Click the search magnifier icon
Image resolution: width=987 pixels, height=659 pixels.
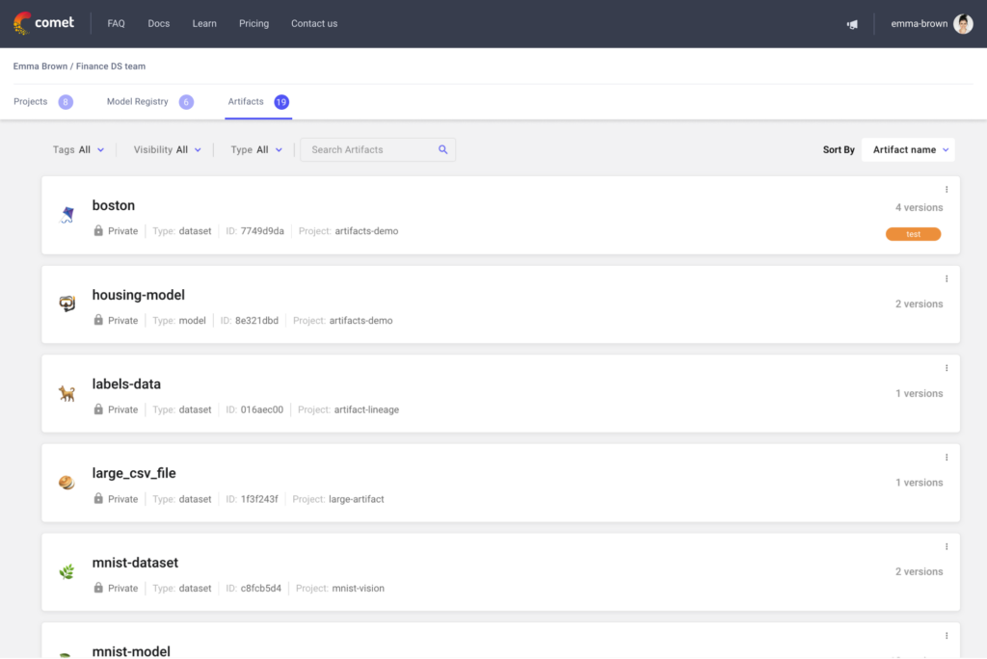pyautogui.click(x=443, y=149)
